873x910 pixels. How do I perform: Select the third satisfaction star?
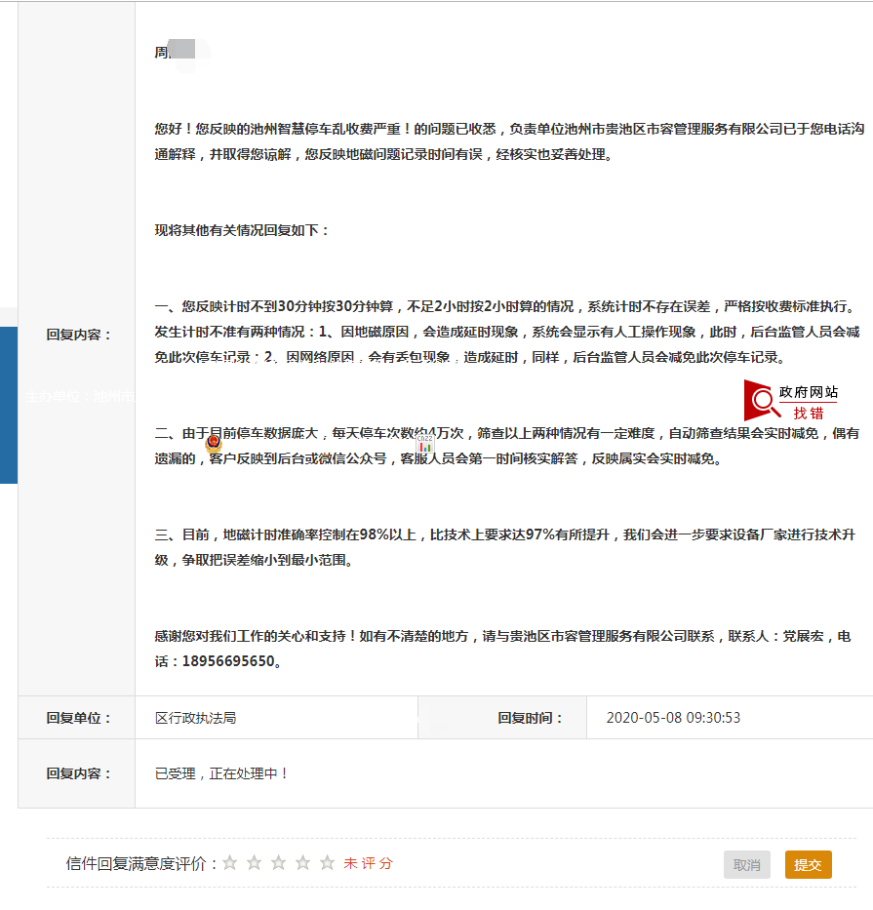click(x=279, y=863)
